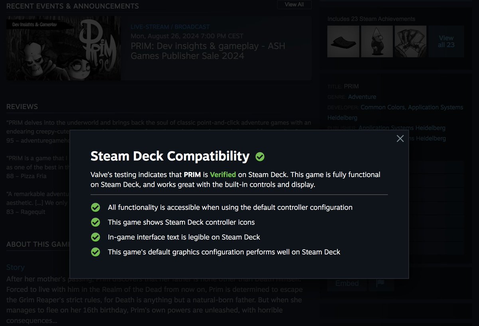Open the 'View all 23' achievements link
Screen dimensions: 479x326
[446, 41]
